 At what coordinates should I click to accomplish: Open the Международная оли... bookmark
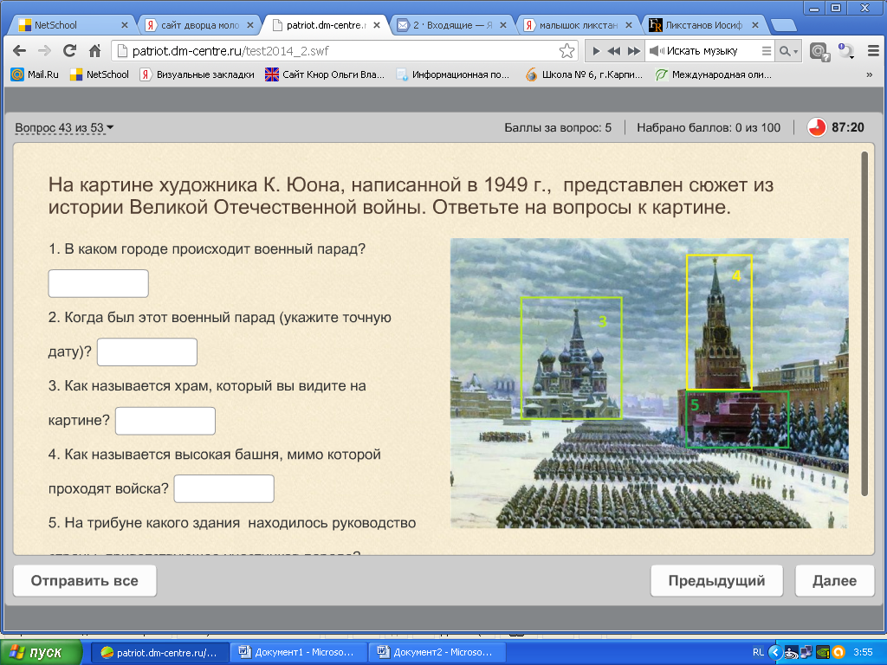point(714,74)
